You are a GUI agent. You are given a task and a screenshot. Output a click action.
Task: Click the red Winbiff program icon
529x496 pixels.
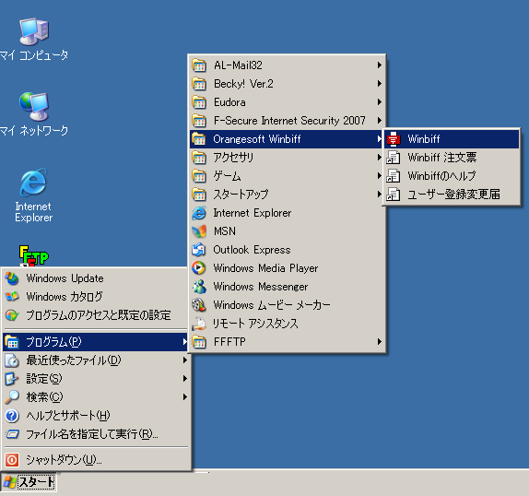click(x=394, y=139)
